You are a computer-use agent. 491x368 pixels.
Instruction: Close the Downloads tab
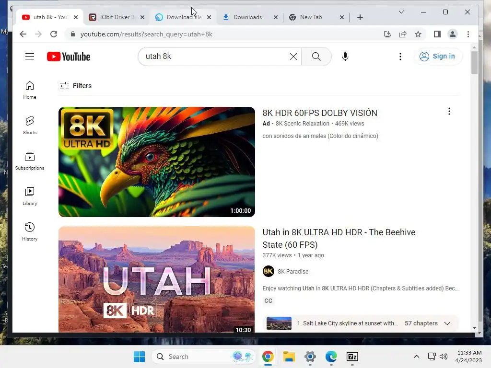276,17
